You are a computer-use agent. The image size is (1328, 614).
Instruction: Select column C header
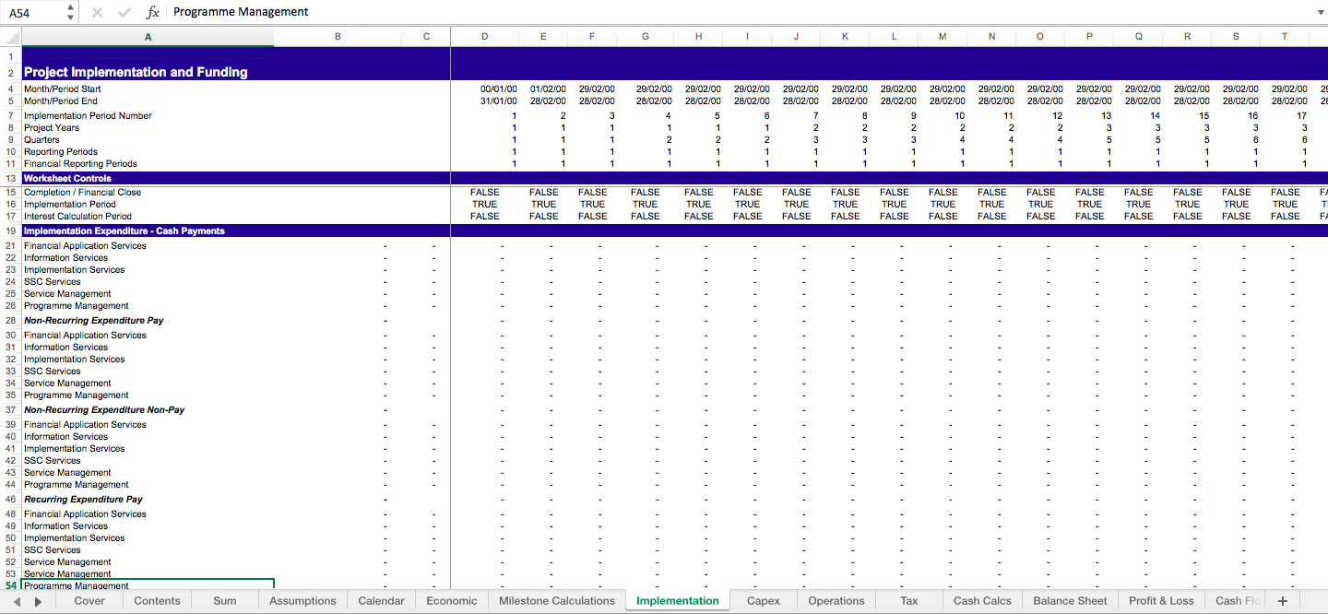click(426, 37)
